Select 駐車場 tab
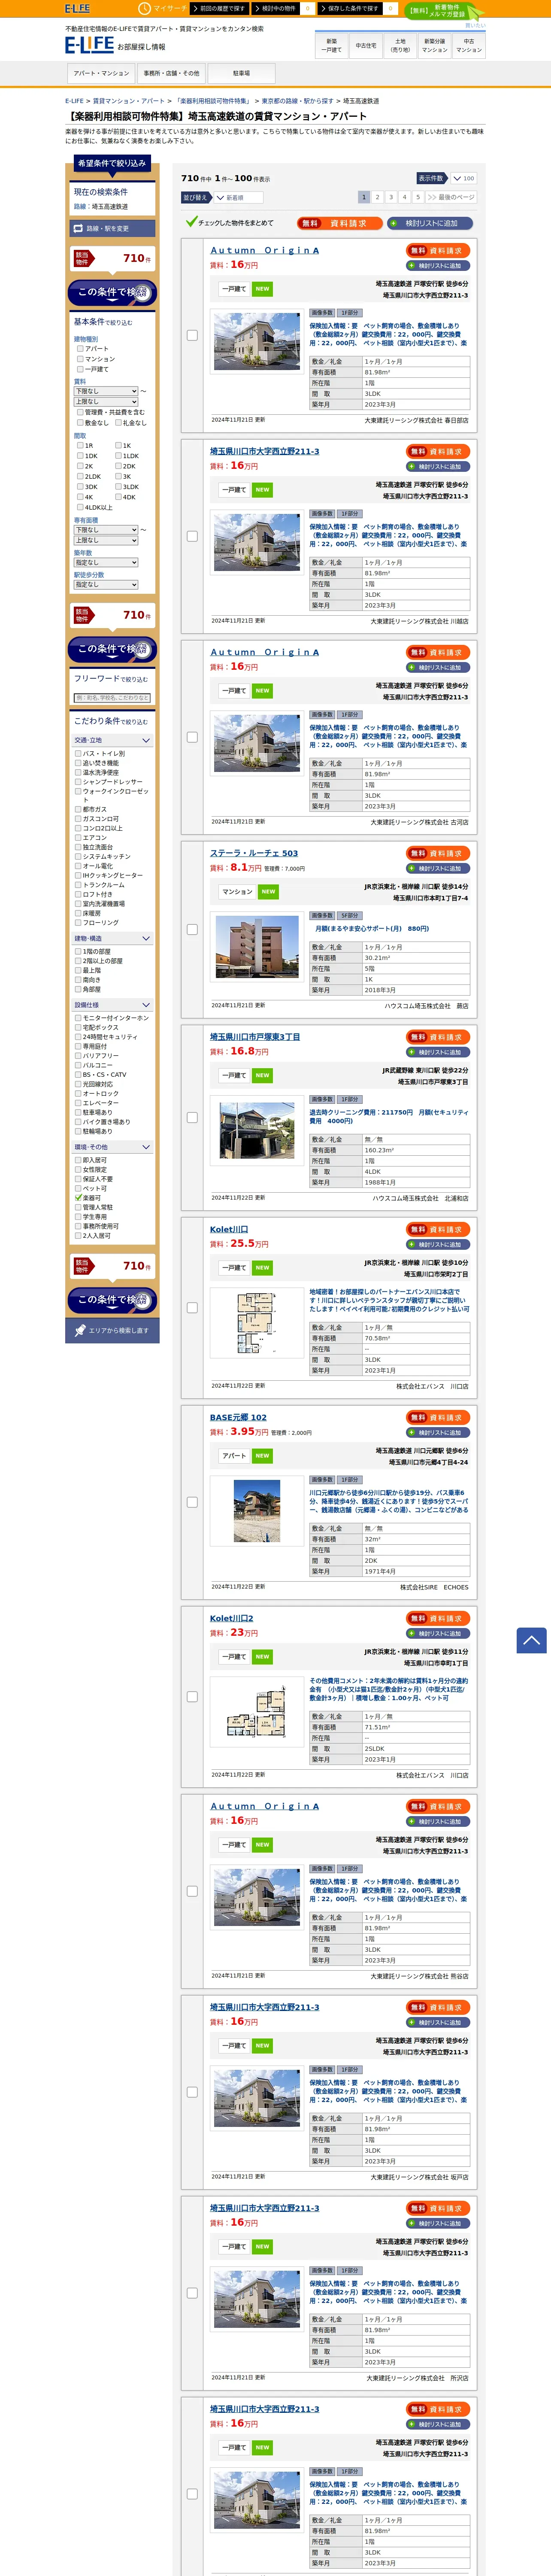This screenshot has height=2576, width=551. pyautogui.click(x=241, y=73)
